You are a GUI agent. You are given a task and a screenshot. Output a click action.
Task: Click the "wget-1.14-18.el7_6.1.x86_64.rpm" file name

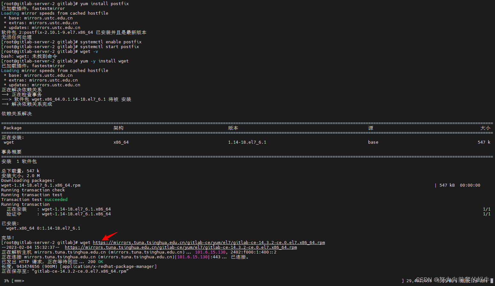[x=41, y=185]
